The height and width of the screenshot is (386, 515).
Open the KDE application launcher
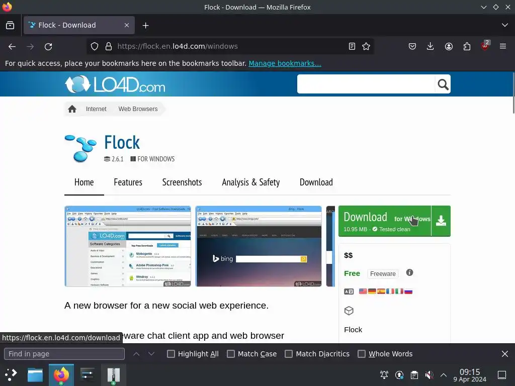pos(11,374)
